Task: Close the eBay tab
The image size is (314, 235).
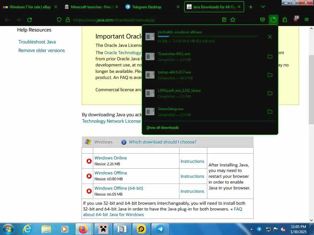Action: click(56, 7)
